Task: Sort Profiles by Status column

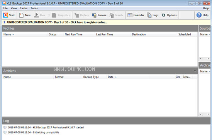Action: (53, 34)
